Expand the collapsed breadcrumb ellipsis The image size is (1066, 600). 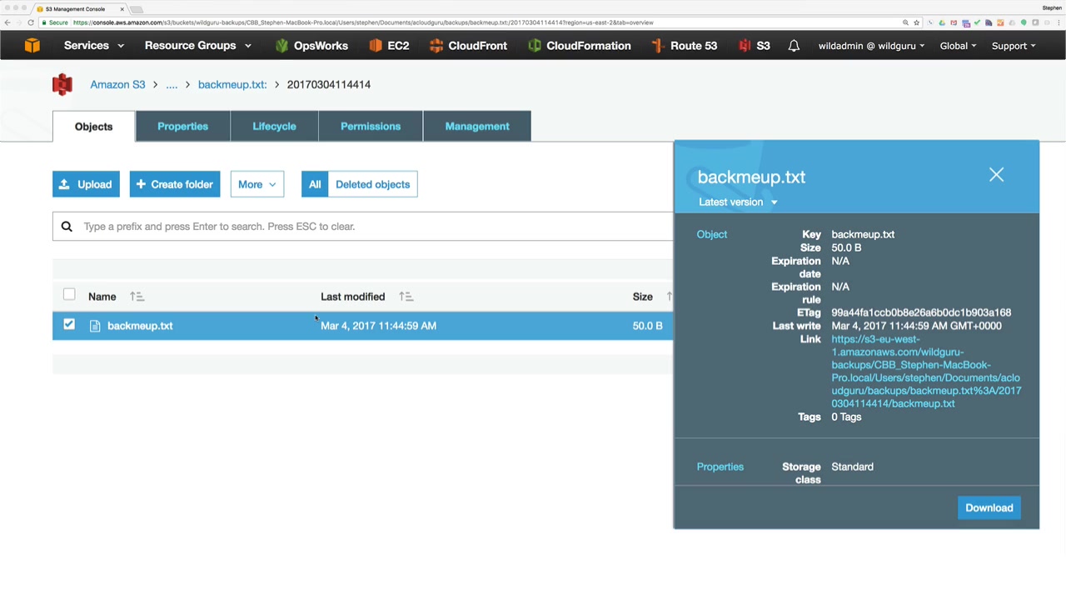(172, 84)
